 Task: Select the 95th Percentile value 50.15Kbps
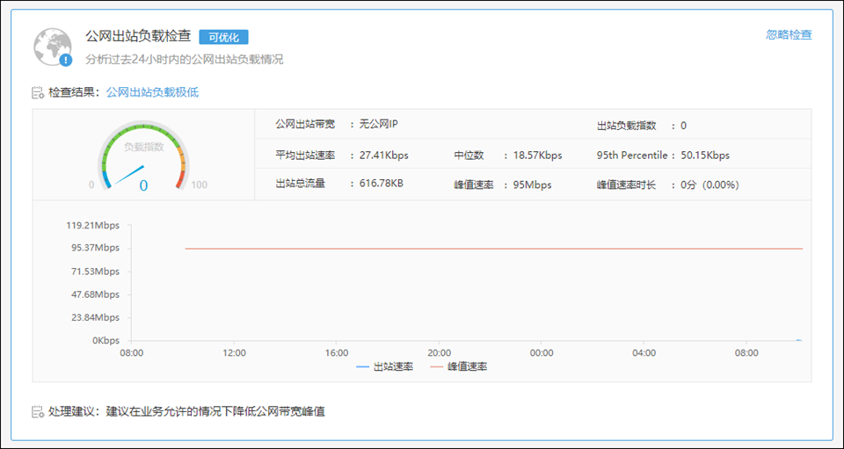[705, 156]
